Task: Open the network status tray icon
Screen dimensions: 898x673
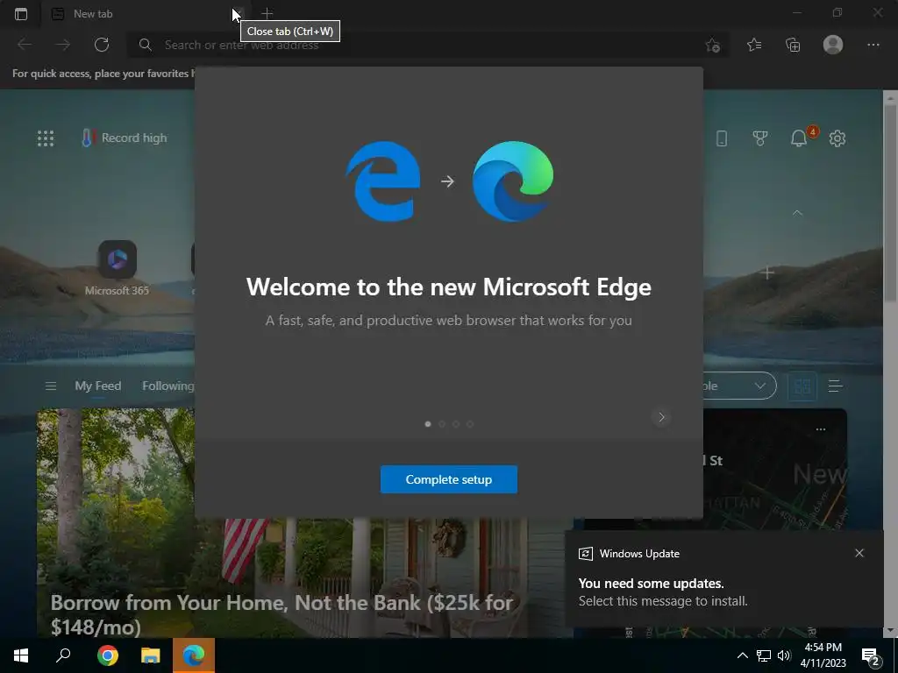Action: (x=764, y=655)
